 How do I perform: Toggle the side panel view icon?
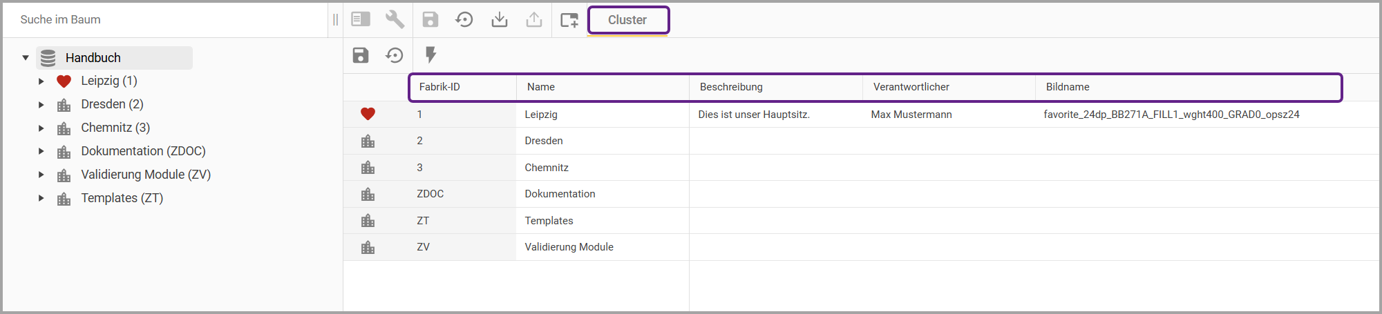pos(361,19)
